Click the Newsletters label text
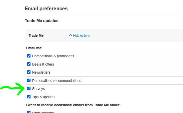This screenshot has height=113, width=183. point(41,72)
